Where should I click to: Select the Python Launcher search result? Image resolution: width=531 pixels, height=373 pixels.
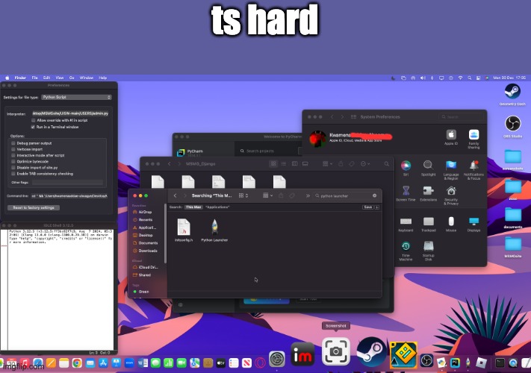coord(214,230)
